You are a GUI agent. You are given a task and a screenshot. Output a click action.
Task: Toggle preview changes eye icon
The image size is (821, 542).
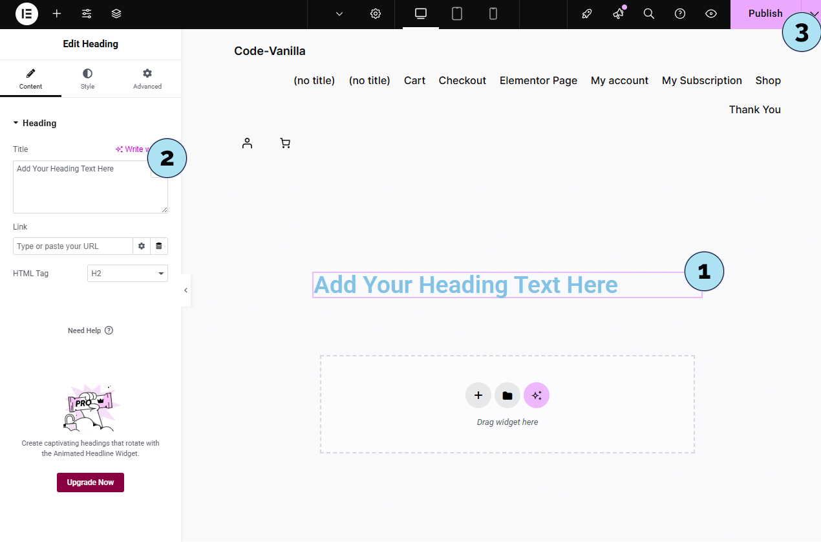pos(711,14)
